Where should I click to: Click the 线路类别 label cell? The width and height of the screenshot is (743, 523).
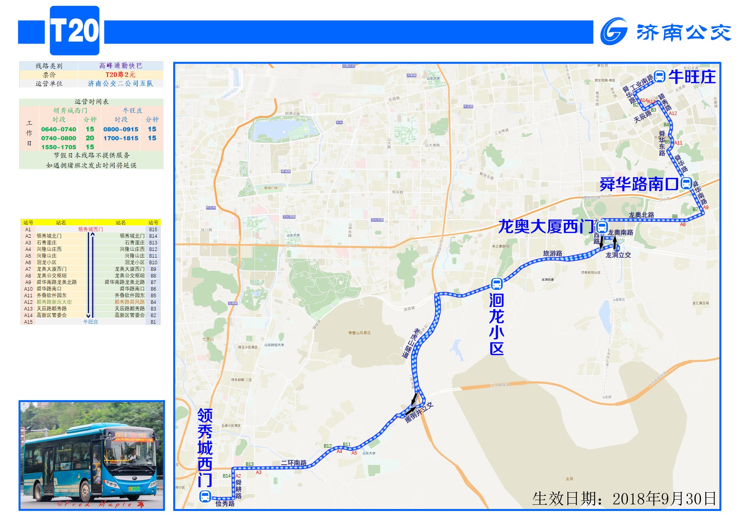49,66
